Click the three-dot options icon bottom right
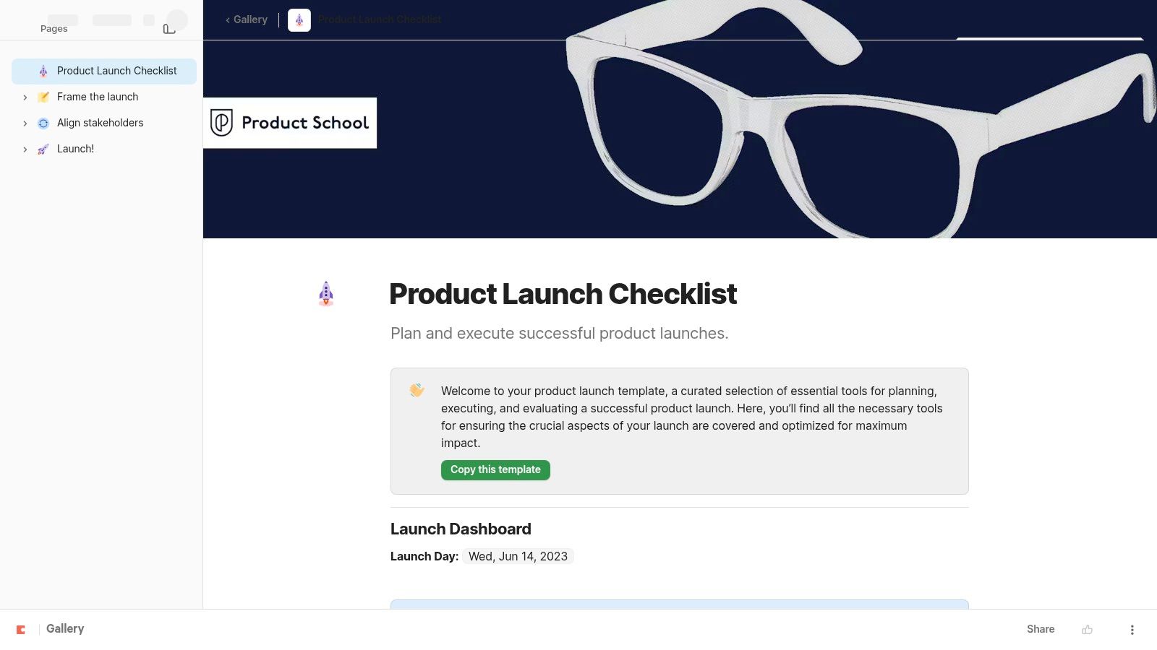The width and height of the screenshot is (1157, 650). [x=1132, y=628]
